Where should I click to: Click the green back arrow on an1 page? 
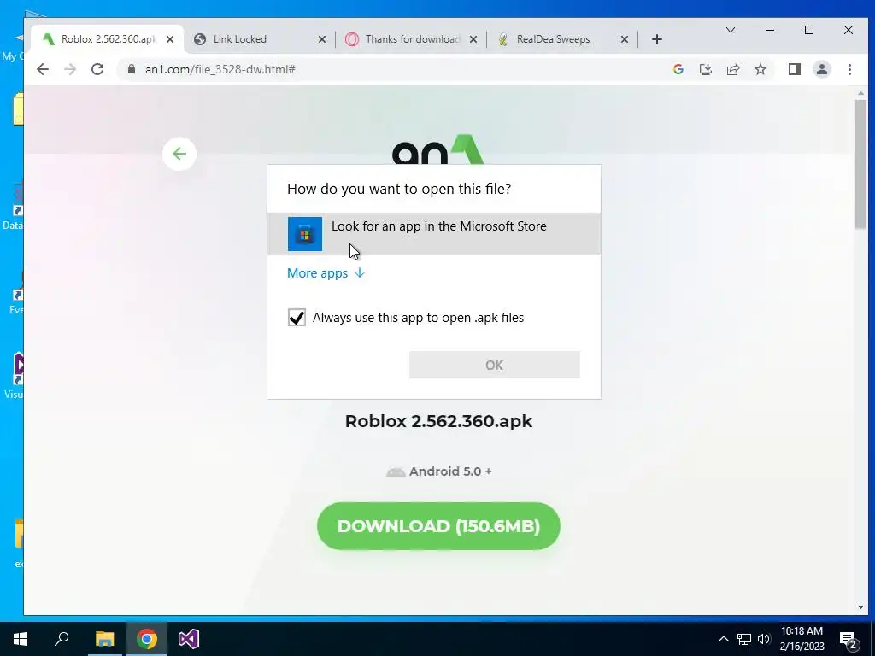point(179,154)
